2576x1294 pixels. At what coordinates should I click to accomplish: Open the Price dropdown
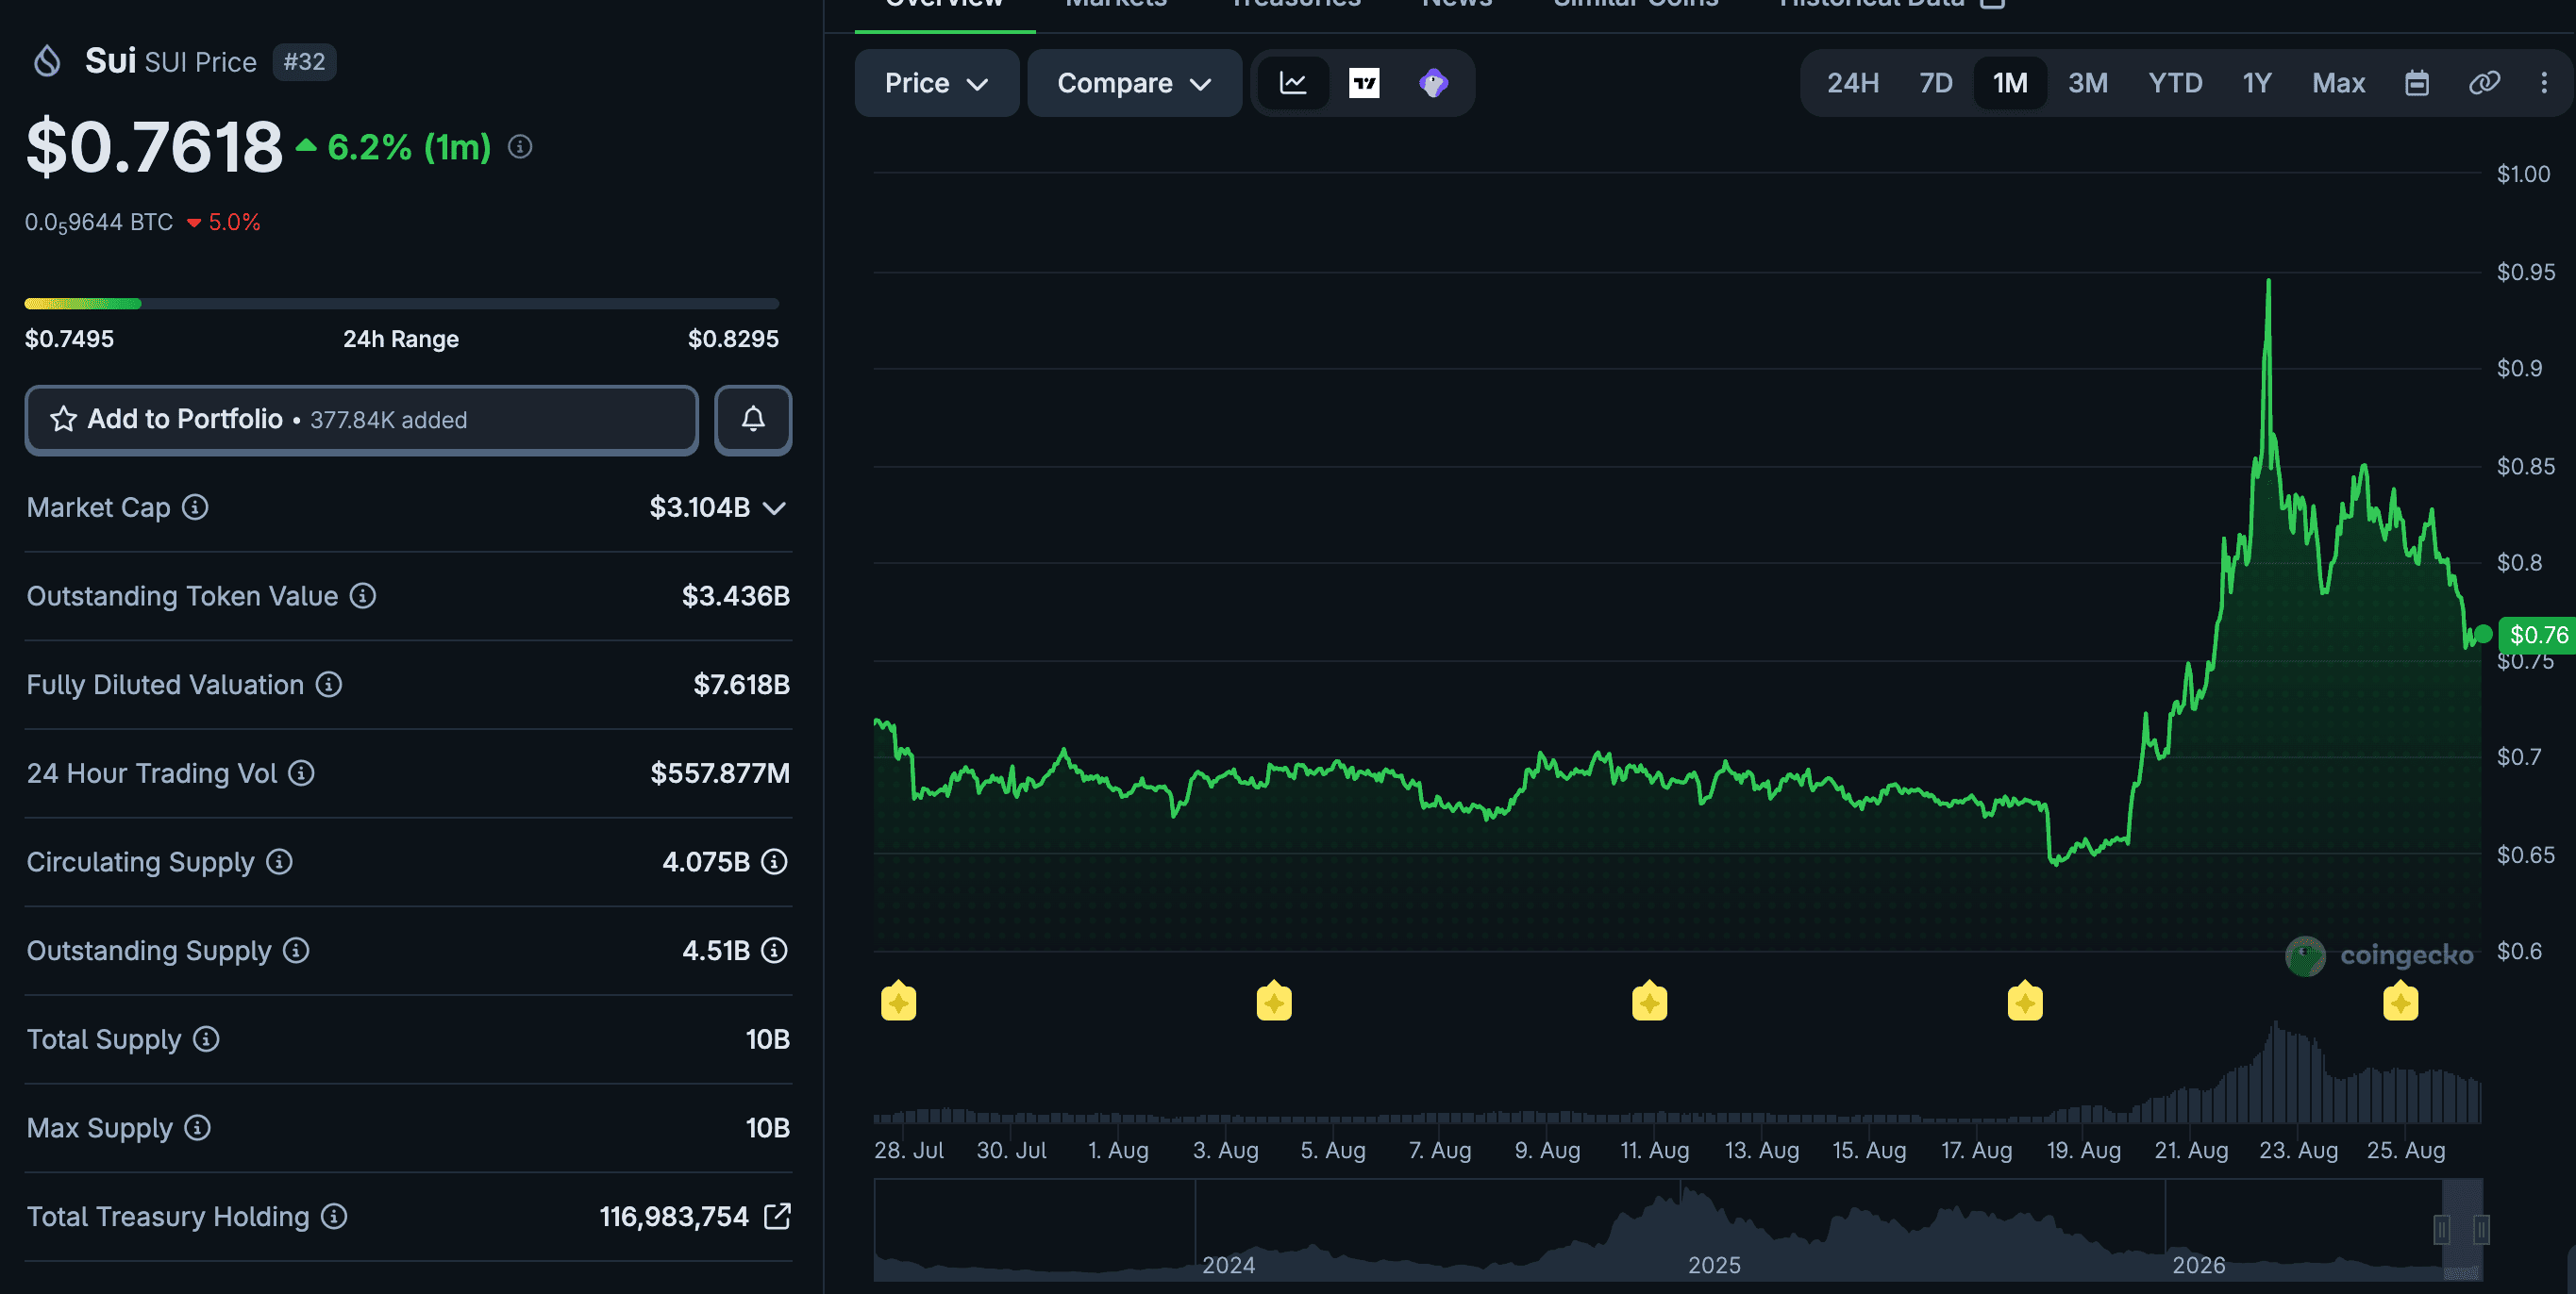click(x=937, y=83)
